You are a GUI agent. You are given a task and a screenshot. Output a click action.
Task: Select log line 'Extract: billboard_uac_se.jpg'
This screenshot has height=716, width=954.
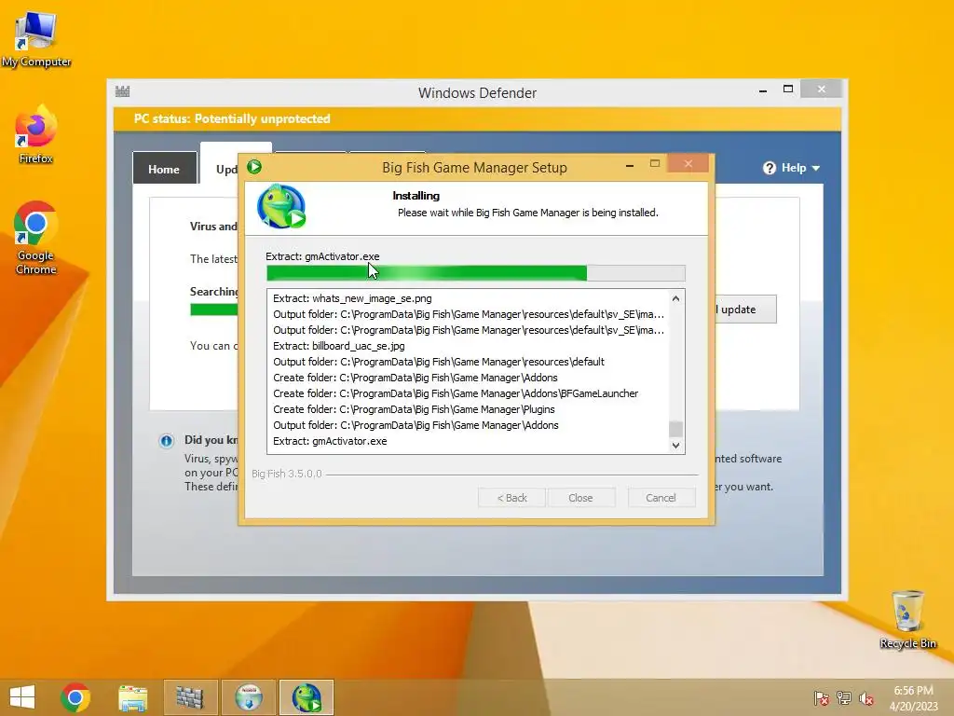pos(339,346)
